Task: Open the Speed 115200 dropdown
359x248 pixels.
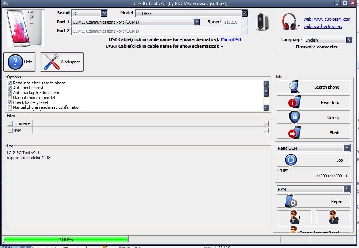Action: pyautogui.click(x=245, y=22)
